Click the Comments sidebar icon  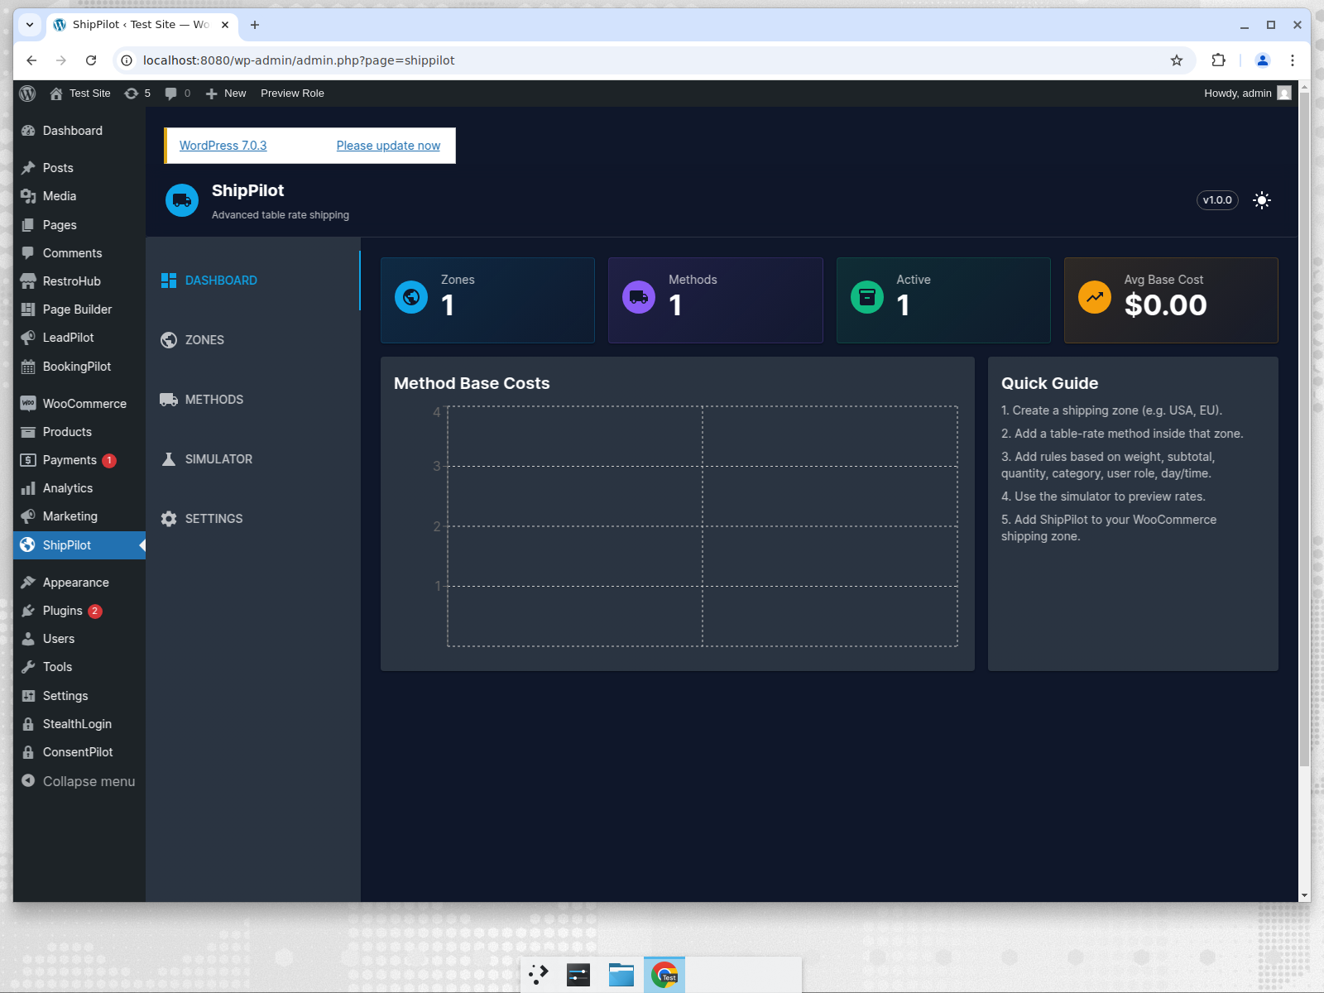tap(28, 253)
